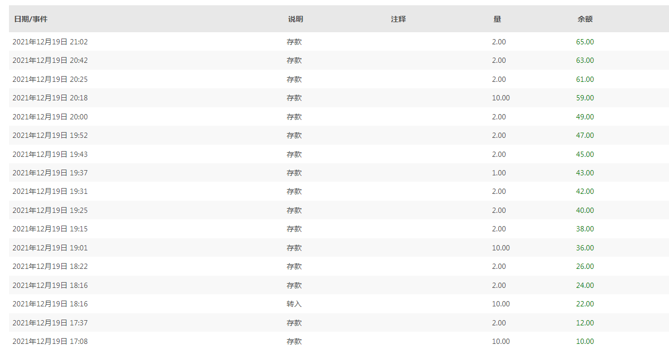Click the 43.00 balance value
Image resolution: width=669 pixels, height=355 pixels.
(x=585, y=173)
